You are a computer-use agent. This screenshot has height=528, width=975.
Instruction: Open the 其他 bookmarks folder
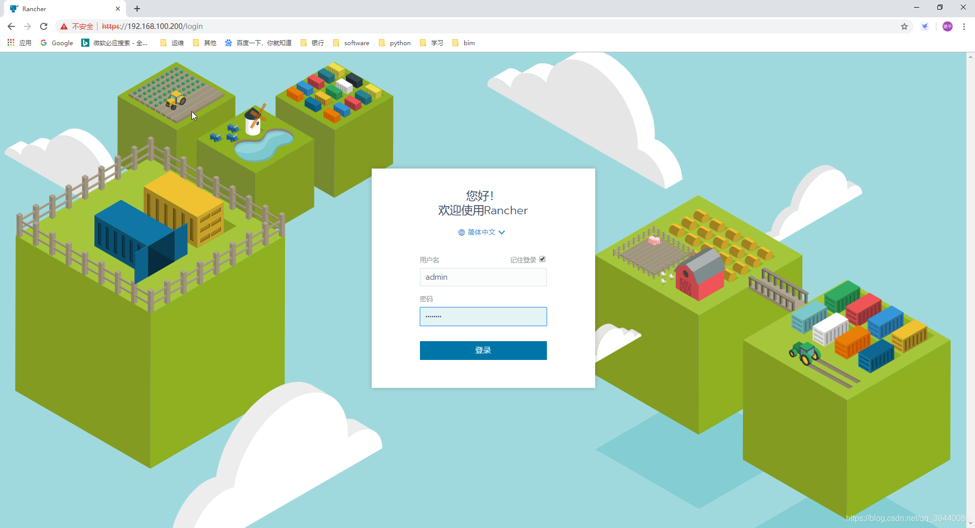pos(205,43)
